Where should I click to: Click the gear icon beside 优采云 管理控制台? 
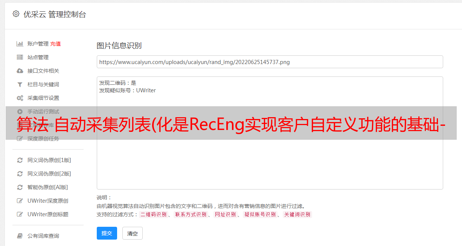click(x=16, y=14)
